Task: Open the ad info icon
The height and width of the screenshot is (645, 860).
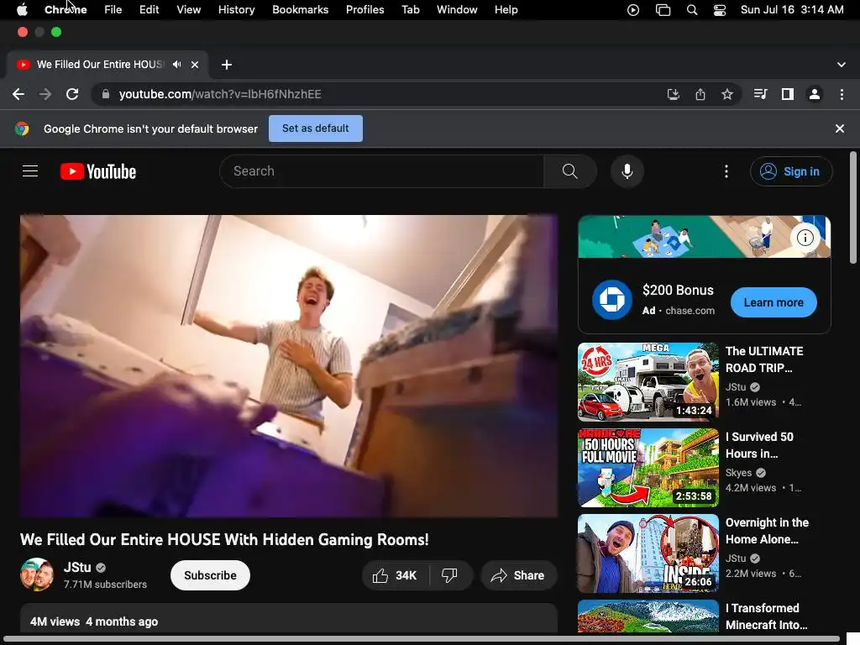Action: tap(805, 238)
